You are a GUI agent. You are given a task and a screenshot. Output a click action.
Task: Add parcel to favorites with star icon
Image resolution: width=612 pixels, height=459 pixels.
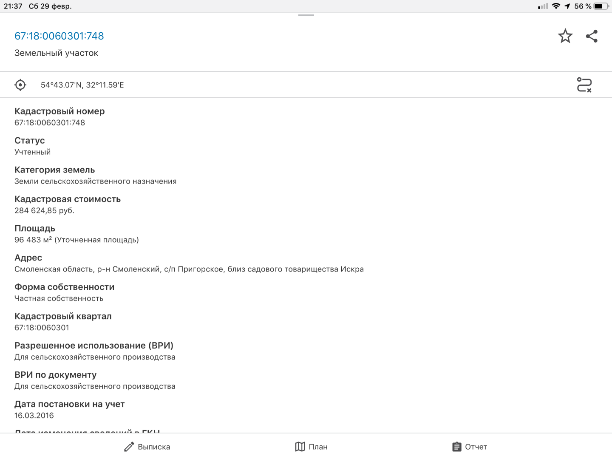[x=565, y=36]
